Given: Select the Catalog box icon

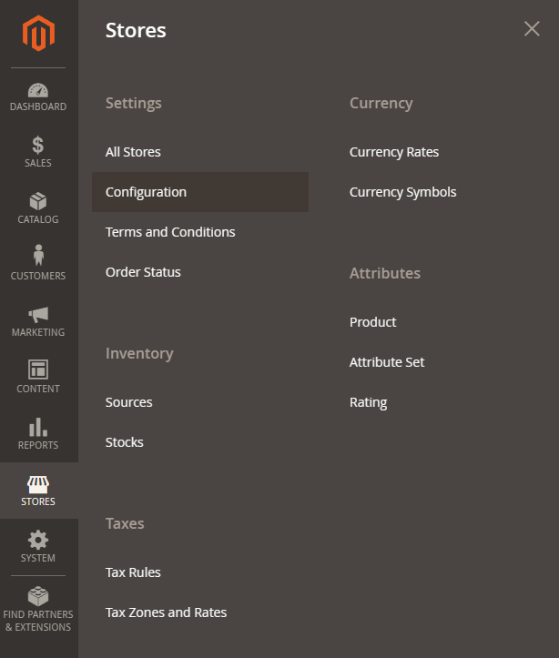Looking at the screenshot, I should tap(38, 201).
